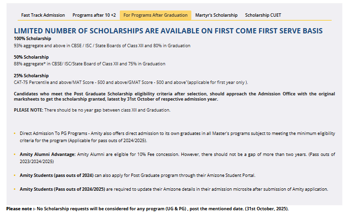Open the Fast Track Admission tab

(43, 15)
